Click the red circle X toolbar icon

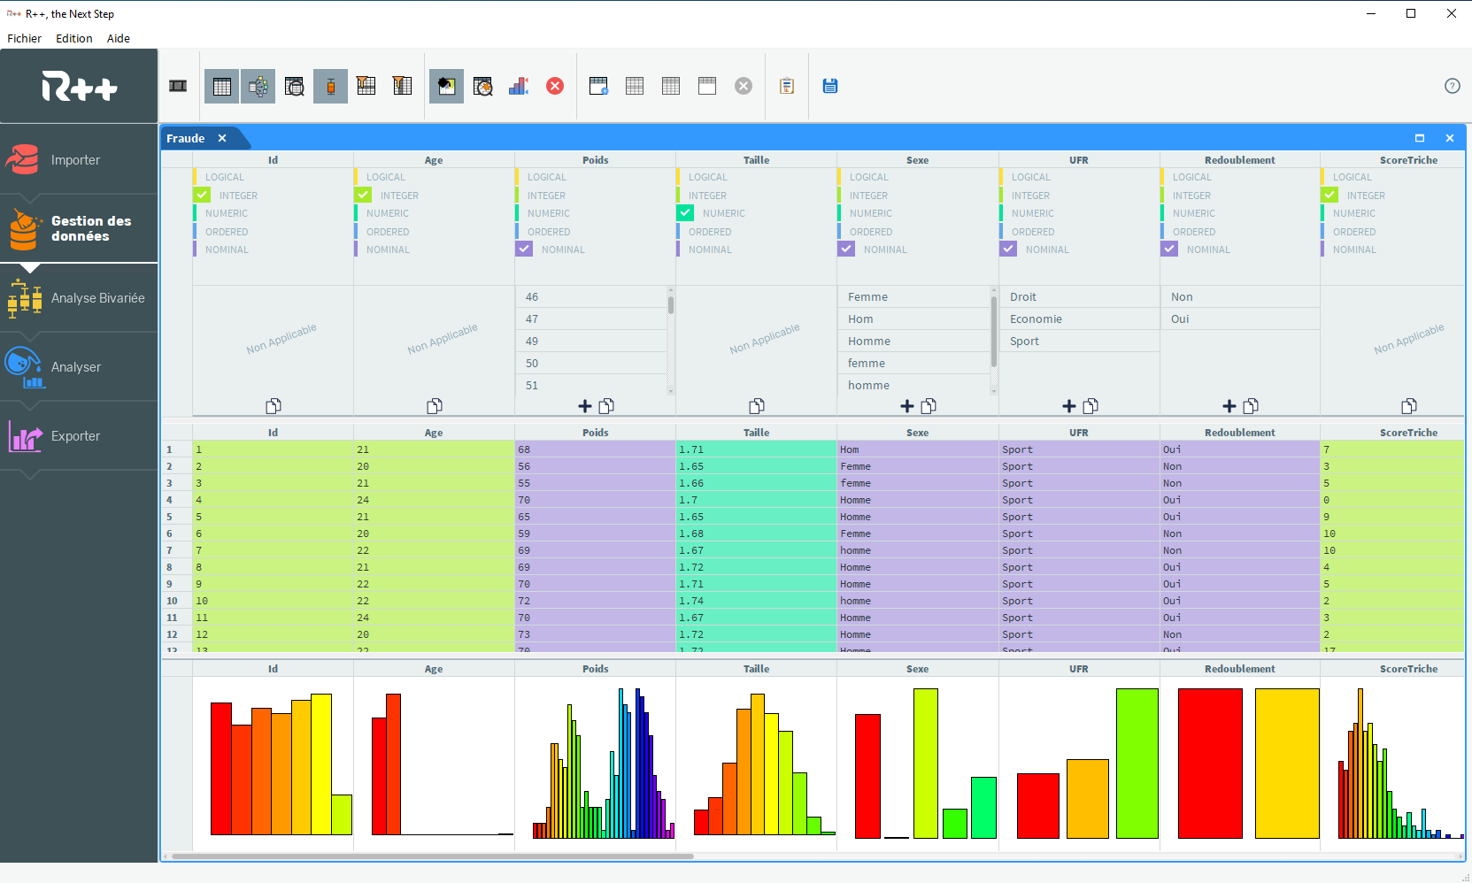tap(555, 86)
